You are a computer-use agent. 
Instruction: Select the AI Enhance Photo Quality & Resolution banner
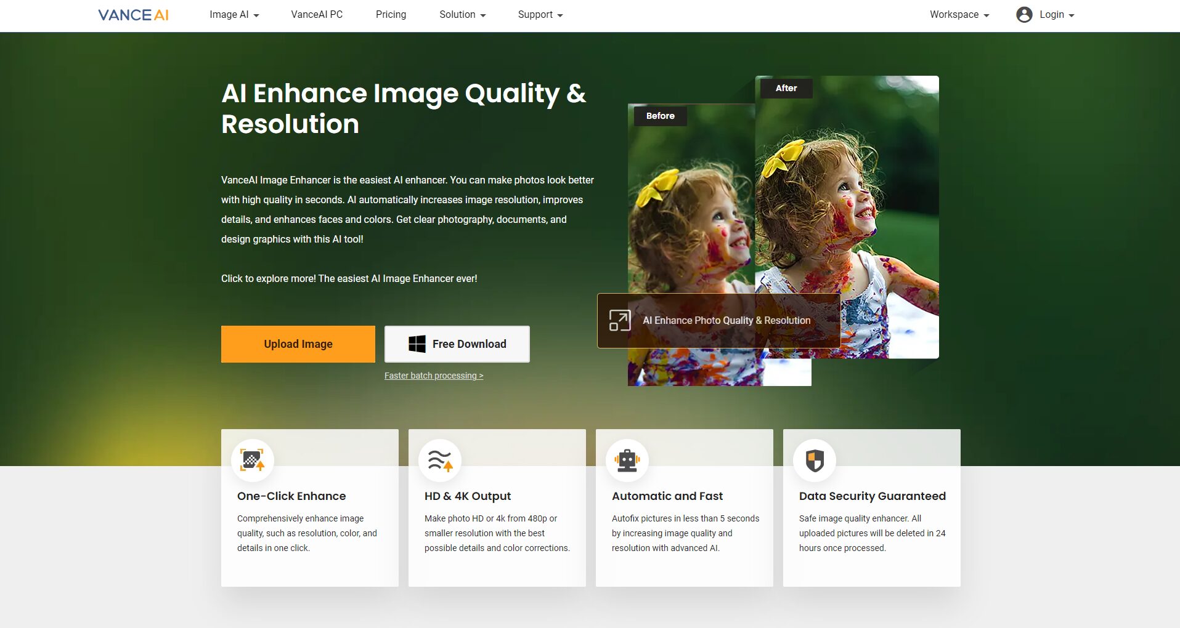coord(726,321)
